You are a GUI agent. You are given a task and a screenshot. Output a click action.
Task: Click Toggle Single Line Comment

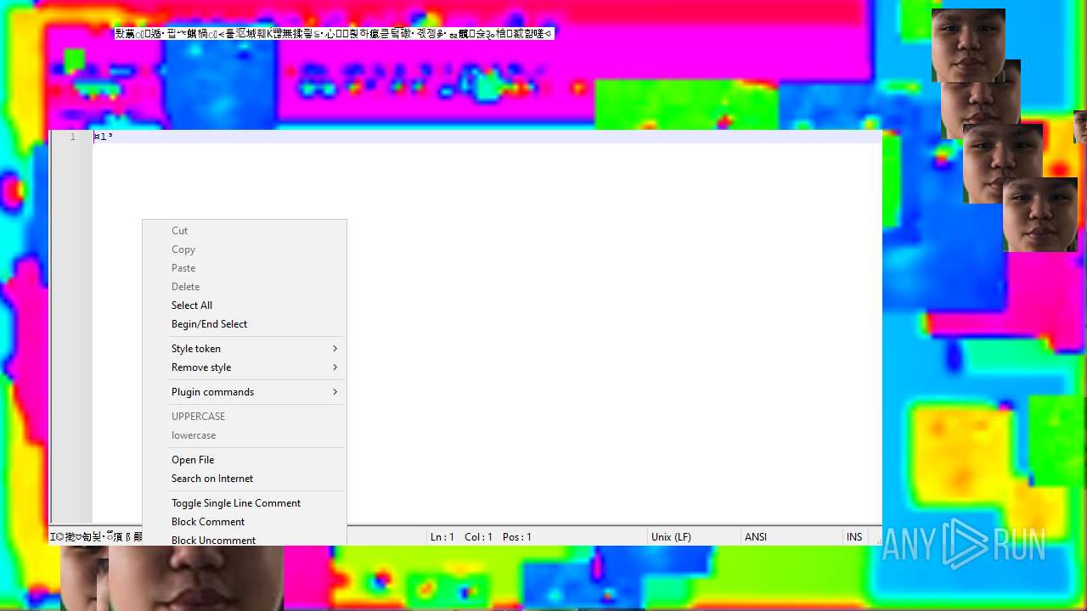pyautogui.click(x=244, y=503)
